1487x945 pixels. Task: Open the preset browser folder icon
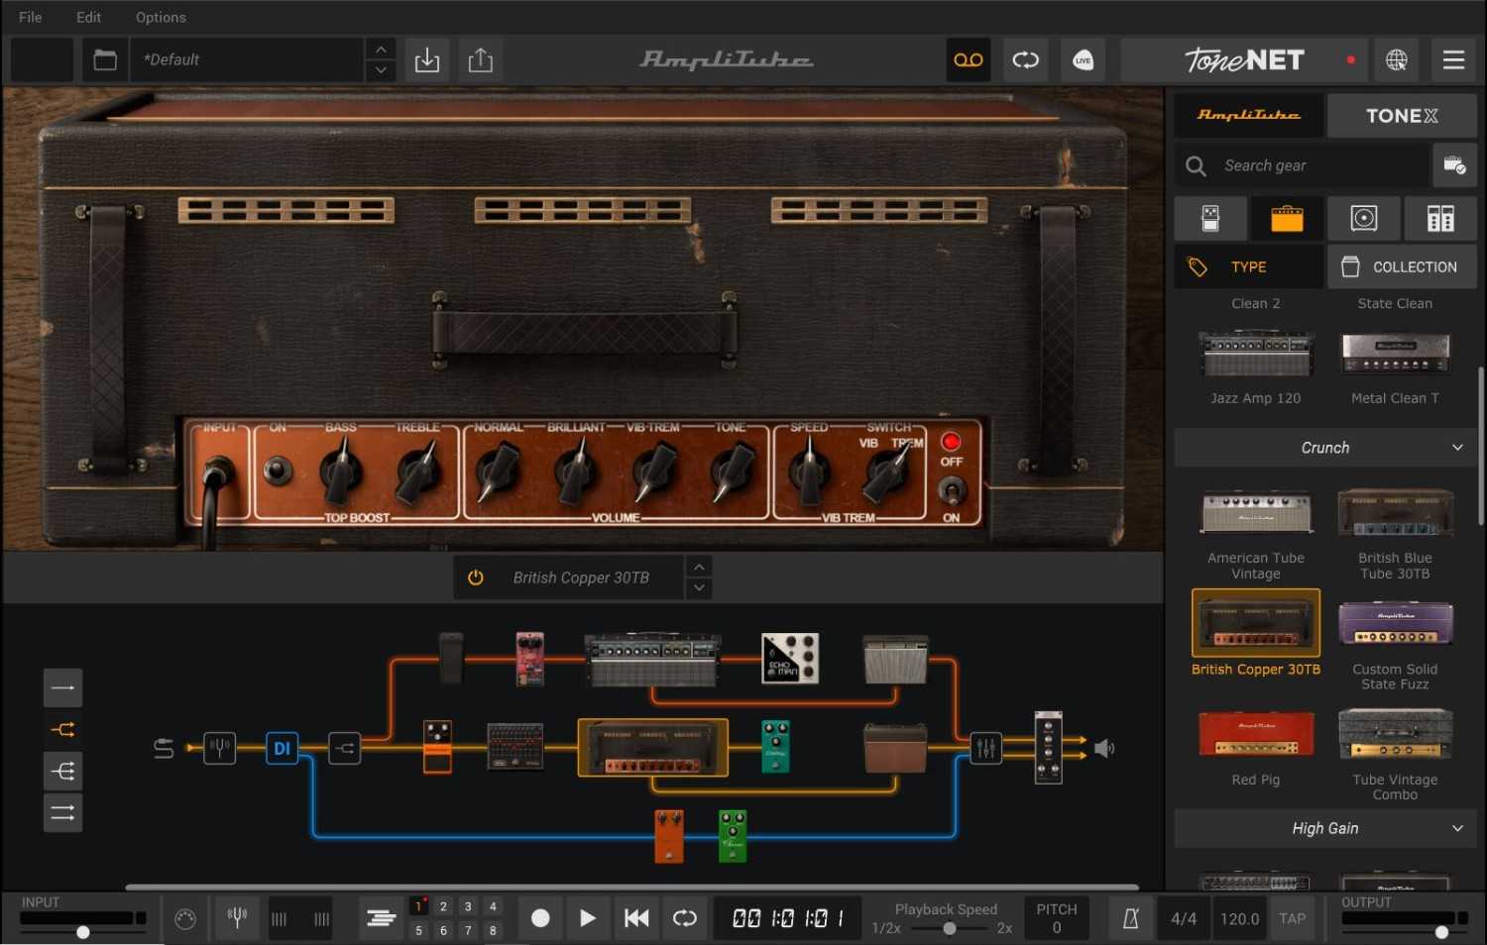pos(105,60)
